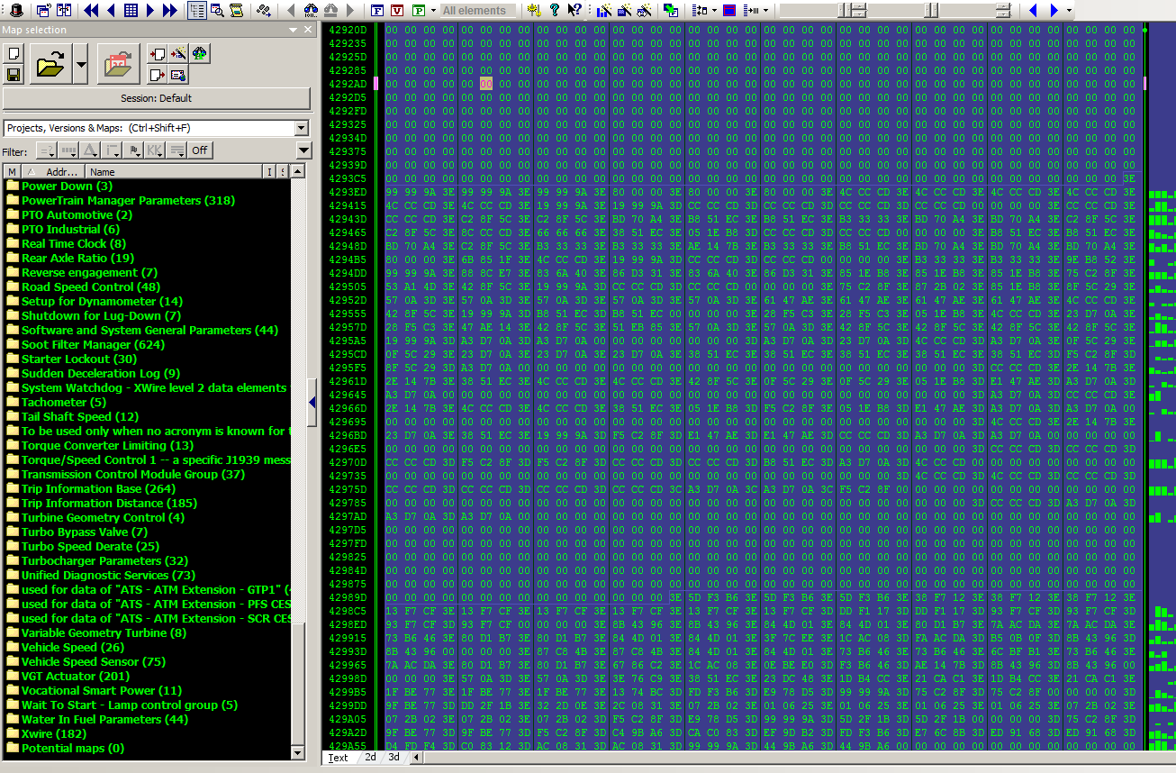Click the top hat icon in toolbar
Screen dimensions: 1176x773
pyautogui.click(x=16, y=11)
